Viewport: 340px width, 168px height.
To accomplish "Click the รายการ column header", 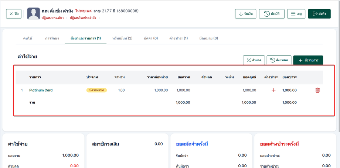I will [x=35, y=78].
